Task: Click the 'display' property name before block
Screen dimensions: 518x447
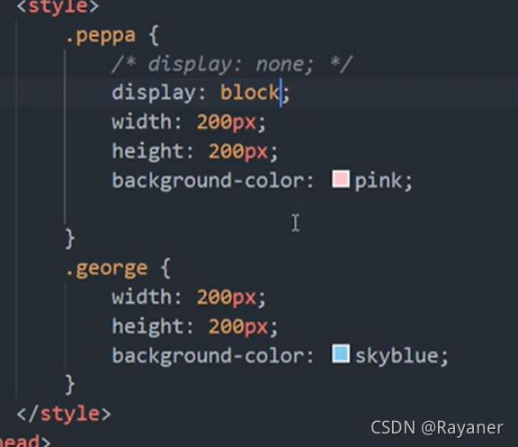Action: 154,94
